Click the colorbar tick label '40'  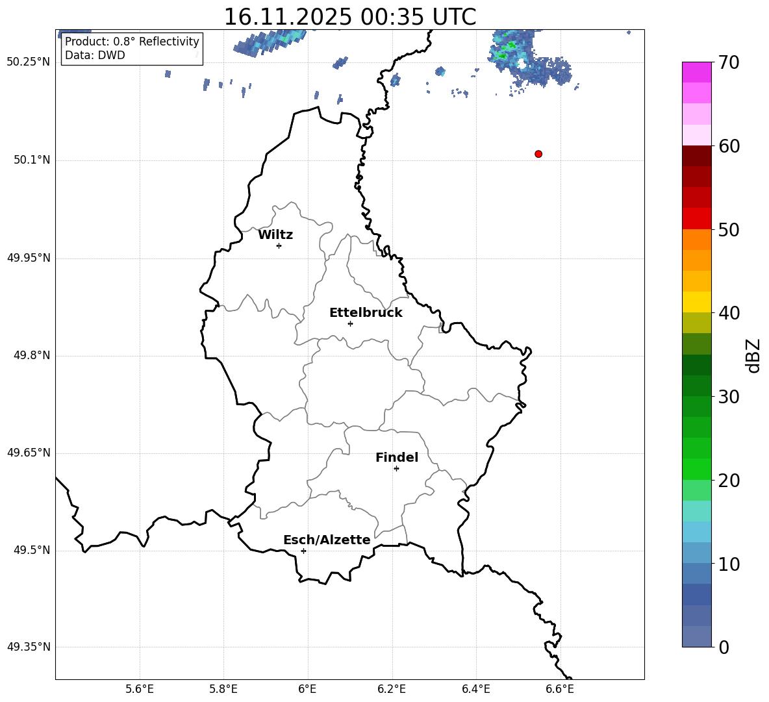729,313
